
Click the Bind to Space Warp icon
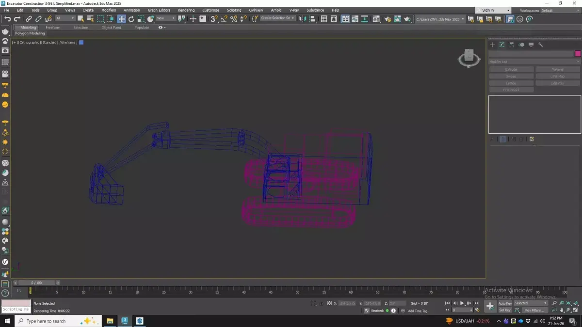[x=48, y=19]
